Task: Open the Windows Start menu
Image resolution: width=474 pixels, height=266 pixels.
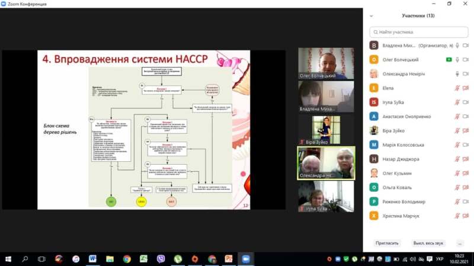Action: click(8, 259)
